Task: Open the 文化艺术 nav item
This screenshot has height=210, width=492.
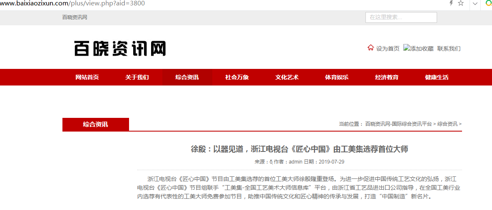Action: tap(287, 77)
